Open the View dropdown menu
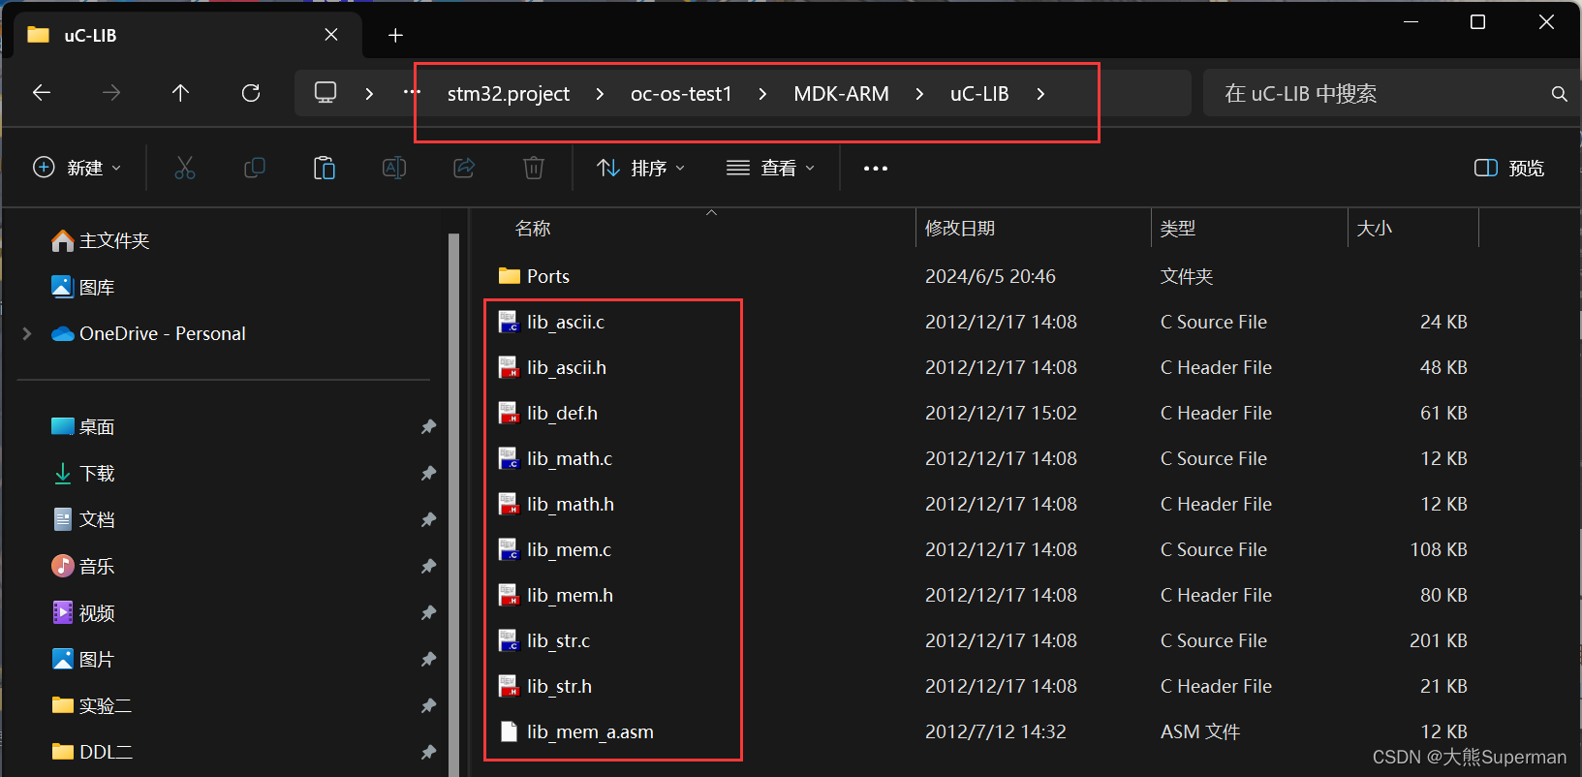Image resolution: width=1582 pixels, height=777 pixels. [x=771, y=169]
